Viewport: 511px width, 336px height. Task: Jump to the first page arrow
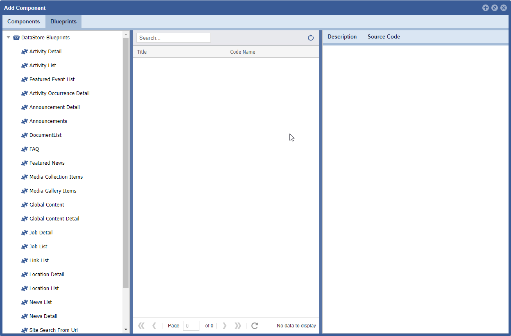pos(141,326)
